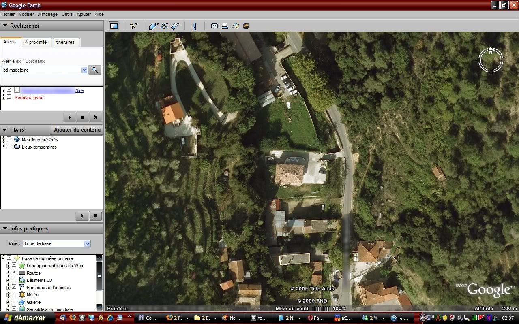This screenshot has width=519, height=324.
Task: Check the Mes lieux préférés checkbox
Action: [9, 139]
